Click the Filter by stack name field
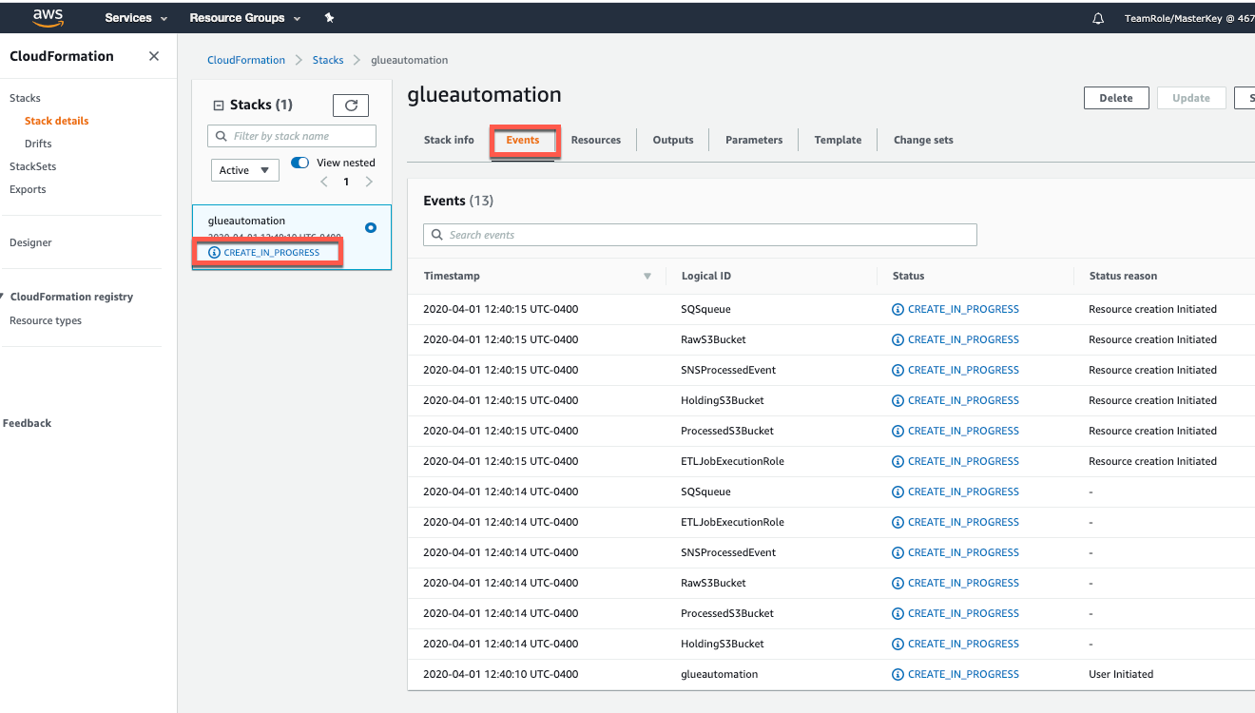 pyautogui.click(x=292, y=136)
